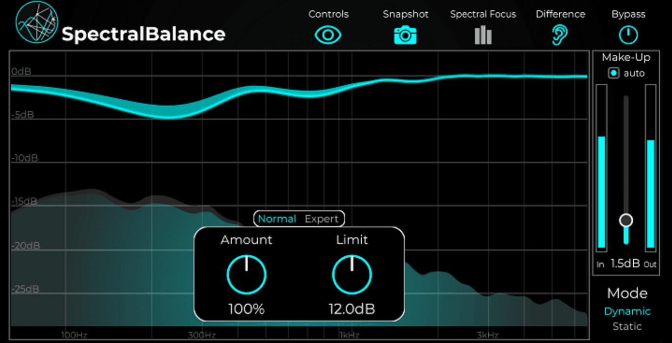Click the Controls label

(328, 14)
